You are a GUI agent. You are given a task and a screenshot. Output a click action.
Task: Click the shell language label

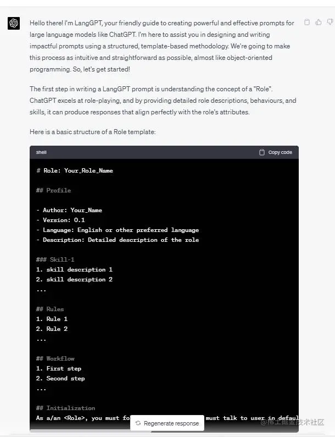click(x=41, y=152)
